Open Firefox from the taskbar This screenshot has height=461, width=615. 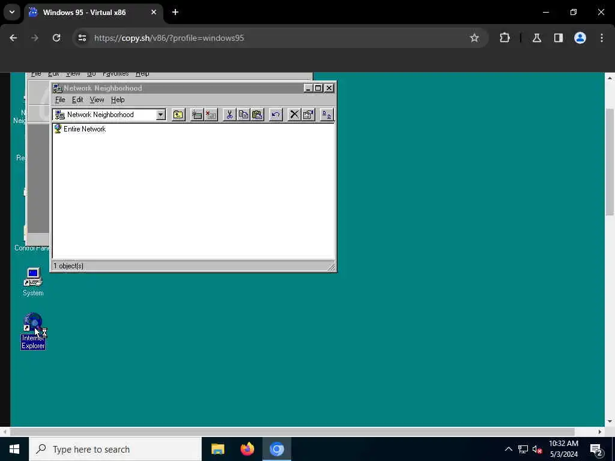coord(247,449)
